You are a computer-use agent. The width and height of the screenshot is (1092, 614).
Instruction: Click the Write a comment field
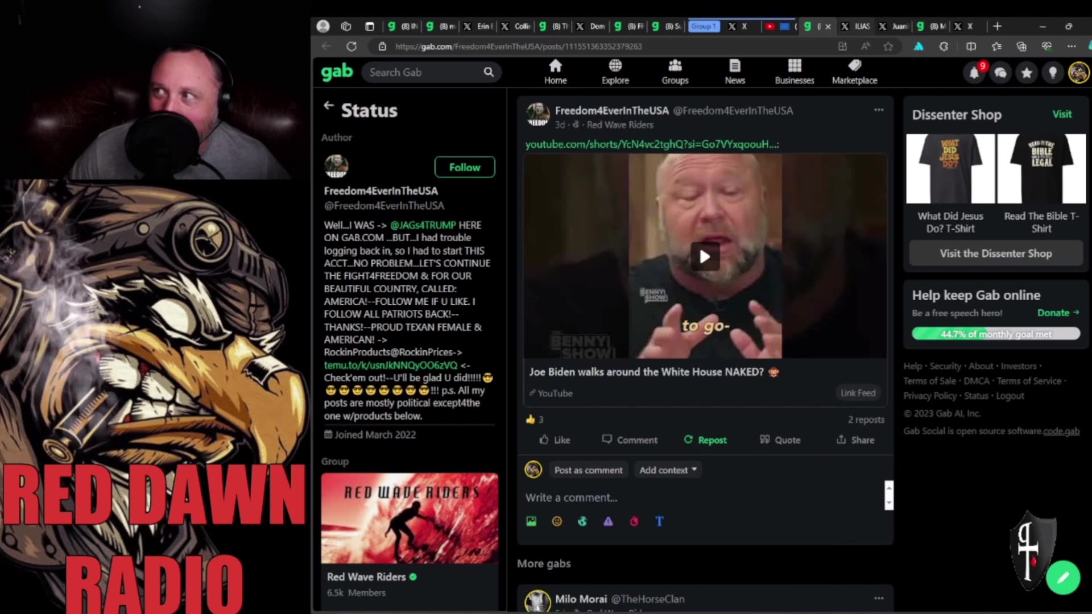pos(626,497)
